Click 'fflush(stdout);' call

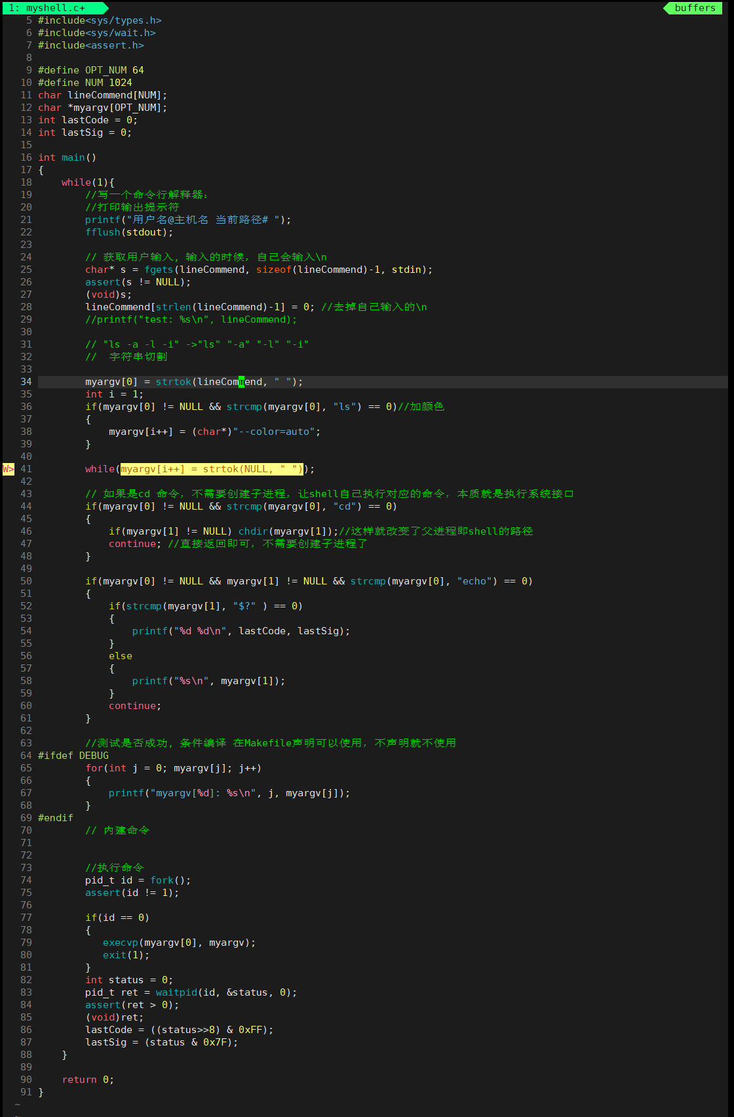pyautogui.click(x=129, y=232)
